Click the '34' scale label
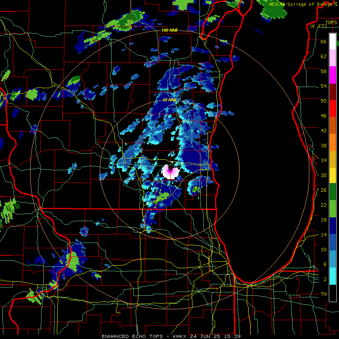Image resolution: width=339 pixels, height=339 pixels. click(324, 160)
